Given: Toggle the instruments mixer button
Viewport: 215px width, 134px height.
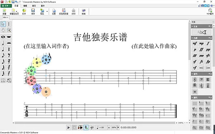Looking at the screenshot, I should tap(80, 128).
